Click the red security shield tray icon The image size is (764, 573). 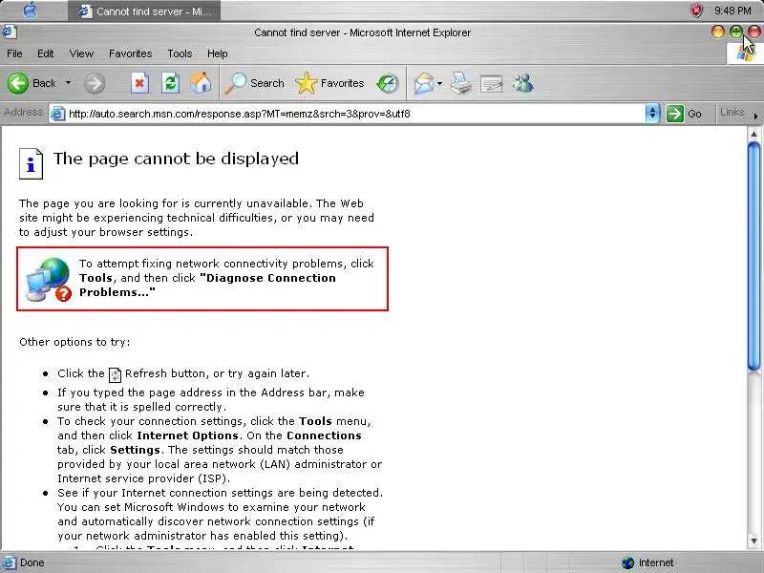(x=697, y=11)
